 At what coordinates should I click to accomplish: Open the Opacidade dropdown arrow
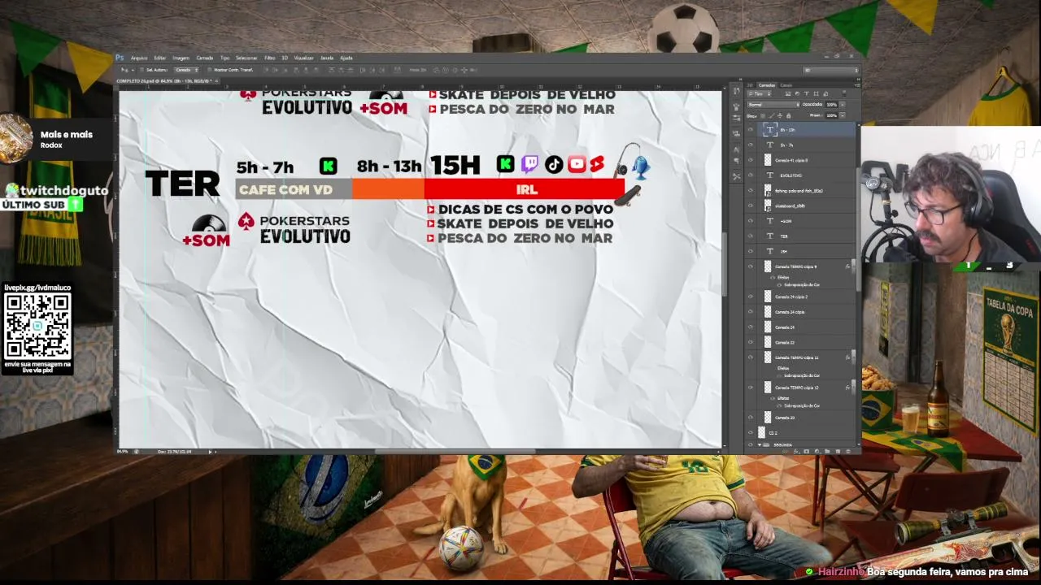842,105
